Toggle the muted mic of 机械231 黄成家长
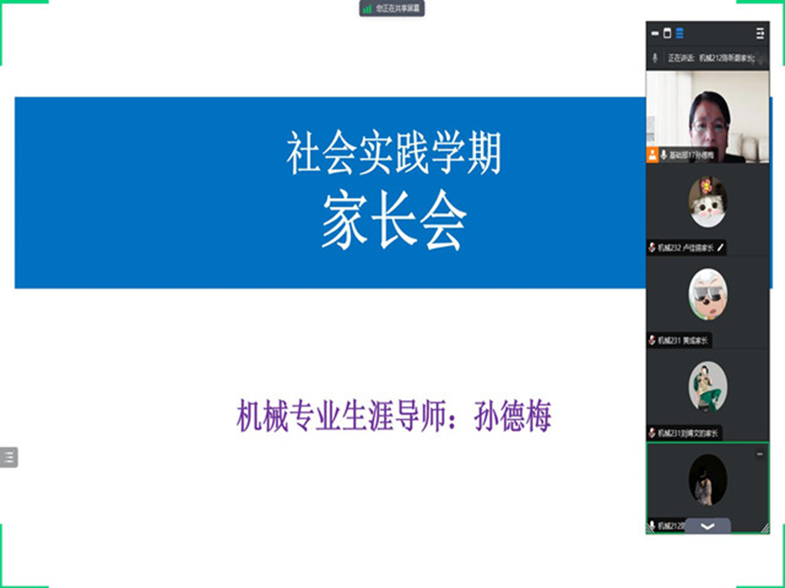 (x=653, y=340)
